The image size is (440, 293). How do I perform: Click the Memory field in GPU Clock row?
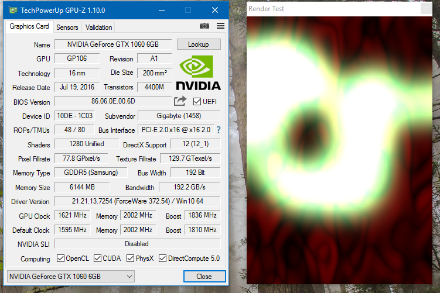click(x=138, y=215)
